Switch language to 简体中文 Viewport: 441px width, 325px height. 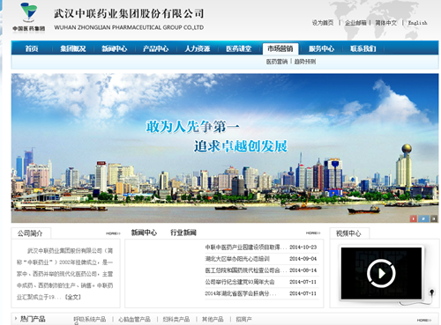pos(385,23)
